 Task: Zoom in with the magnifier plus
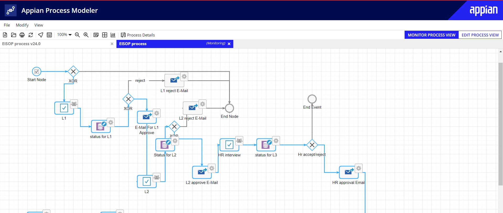[86, 35]
